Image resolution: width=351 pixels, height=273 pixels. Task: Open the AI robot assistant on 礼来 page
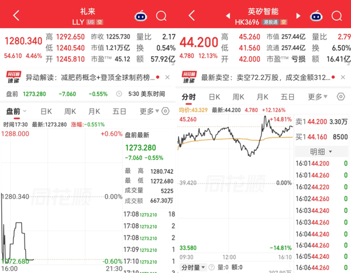140,16
